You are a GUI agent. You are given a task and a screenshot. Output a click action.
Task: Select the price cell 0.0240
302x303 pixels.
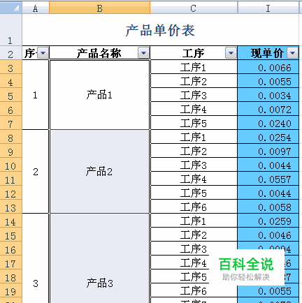(x=268, y=123)
